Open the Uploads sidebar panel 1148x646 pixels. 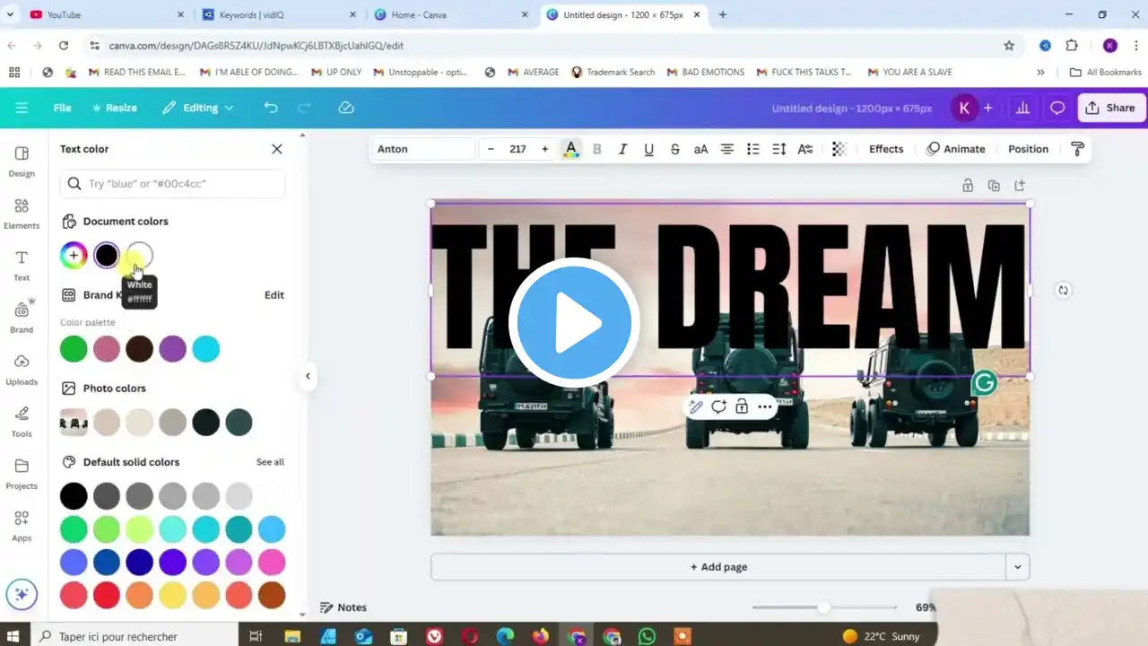click(22, 370)
